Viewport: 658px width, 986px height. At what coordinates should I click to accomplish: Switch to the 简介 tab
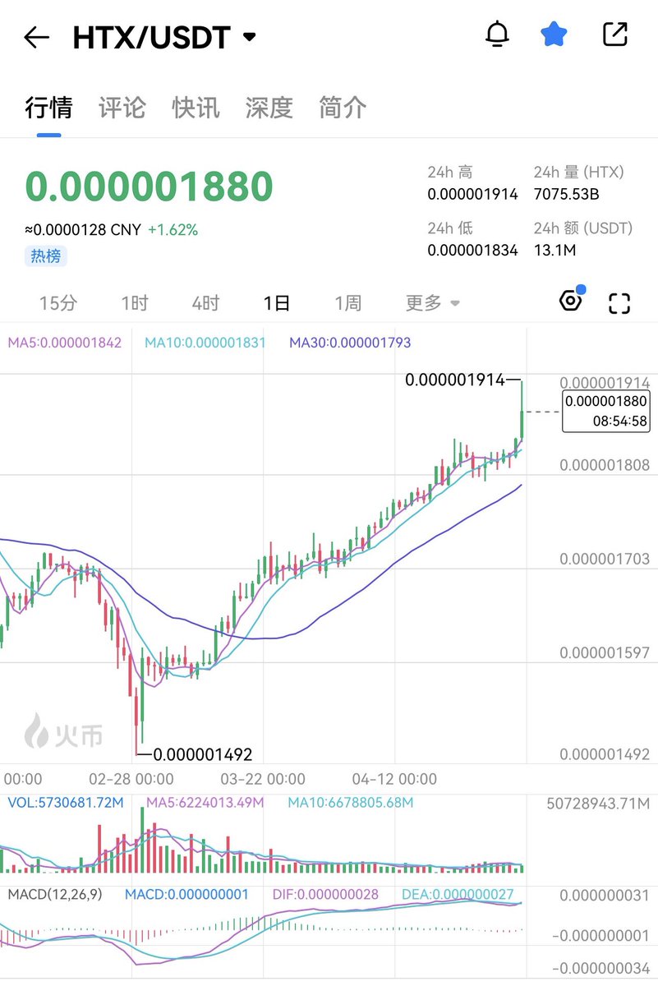pos(343,108)
